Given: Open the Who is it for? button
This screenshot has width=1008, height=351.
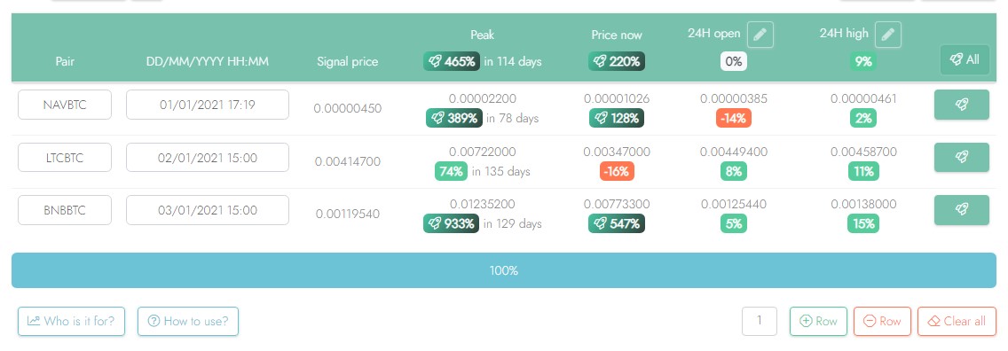Looking at the screenshot, I should coord(71,322).
